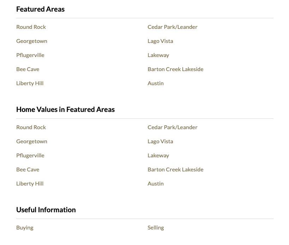This screenshot has height=245, width=289.
Task: Open Liberty Hill in Featured Areas
Action: (x=30, y=83)
